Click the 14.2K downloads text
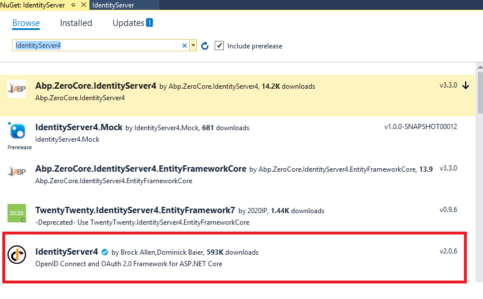The width and height of the screenshot is (483, 299). pyautogui.click(x=289, y=86)
